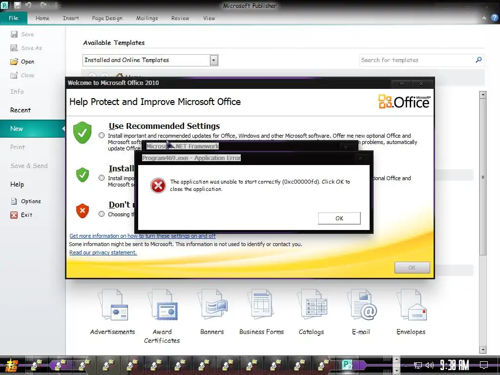Choose Open in the backstage menu
Screen dimensions: 500x375
(x=22, y=62)
